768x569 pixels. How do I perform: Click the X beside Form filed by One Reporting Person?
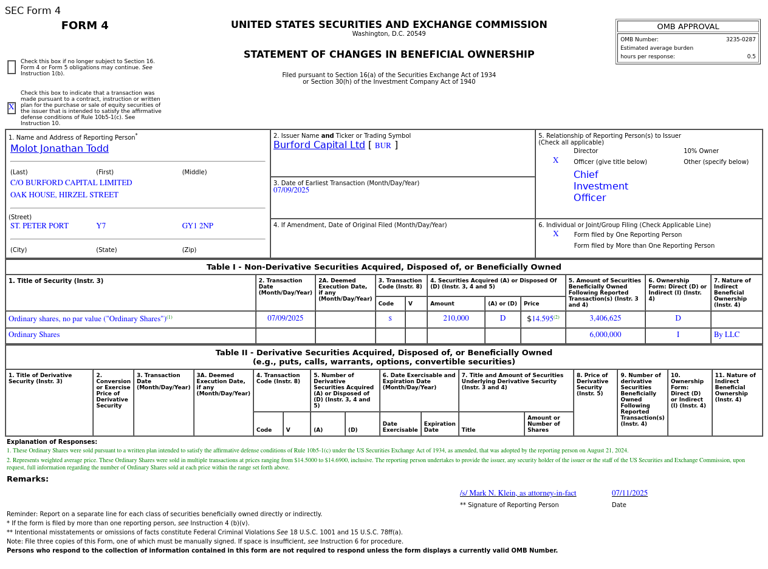point(555,234)
